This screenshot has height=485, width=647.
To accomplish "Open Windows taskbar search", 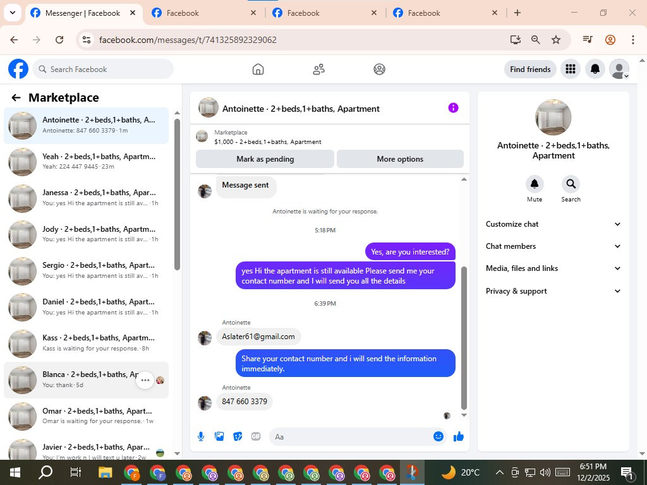I will (45, 472).
